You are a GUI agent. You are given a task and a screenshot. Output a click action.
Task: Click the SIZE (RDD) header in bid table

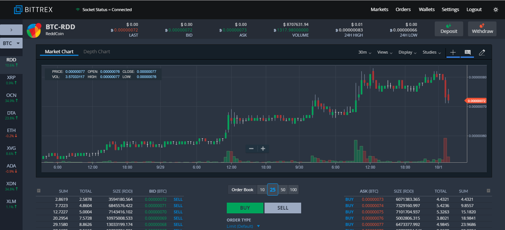pos(122,191)
